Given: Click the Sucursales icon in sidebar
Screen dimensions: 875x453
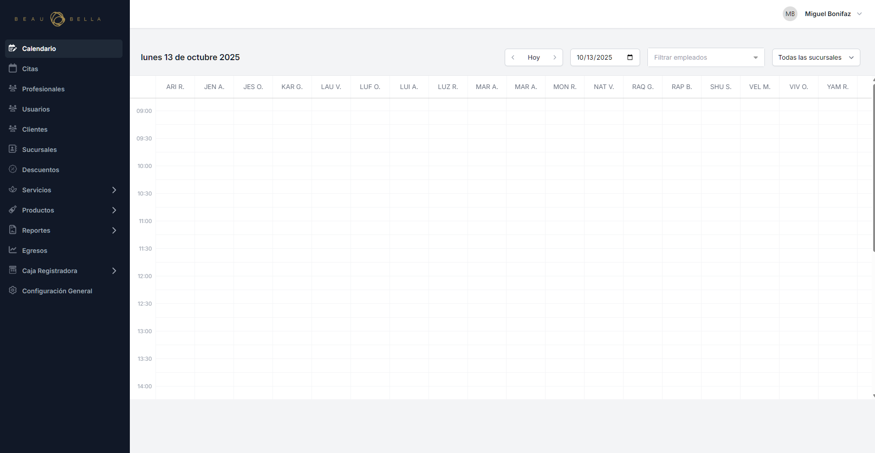Looking at the screenshot, I should 13,149.
